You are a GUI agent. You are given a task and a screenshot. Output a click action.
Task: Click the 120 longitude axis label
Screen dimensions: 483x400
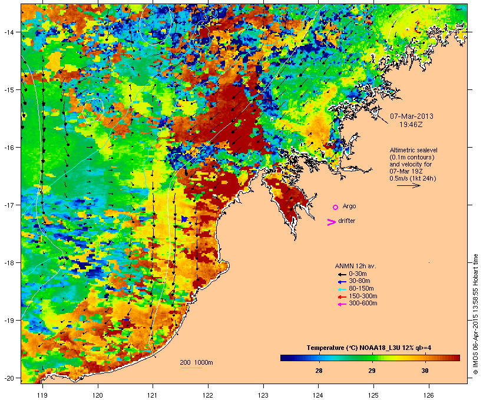[98, 395]
